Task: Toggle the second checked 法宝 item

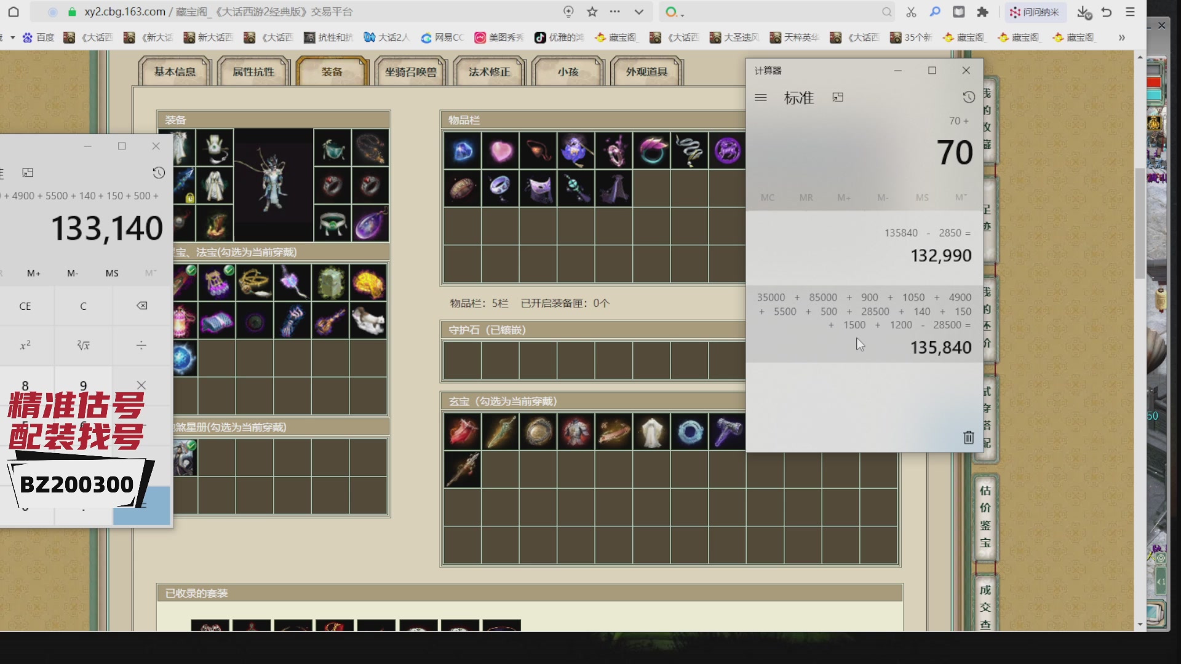Action: pyautogui.click(x=217, y=282)
